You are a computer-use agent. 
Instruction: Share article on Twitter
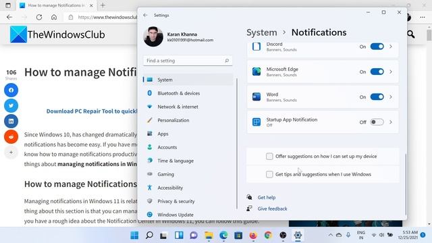click(11, 105)
